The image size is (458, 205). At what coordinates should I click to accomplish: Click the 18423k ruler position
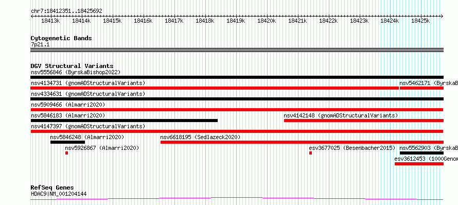pos(359,21)
